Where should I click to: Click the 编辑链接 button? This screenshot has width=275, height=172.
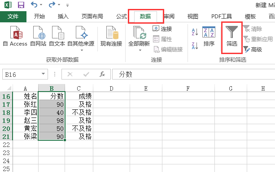(168, 50)
